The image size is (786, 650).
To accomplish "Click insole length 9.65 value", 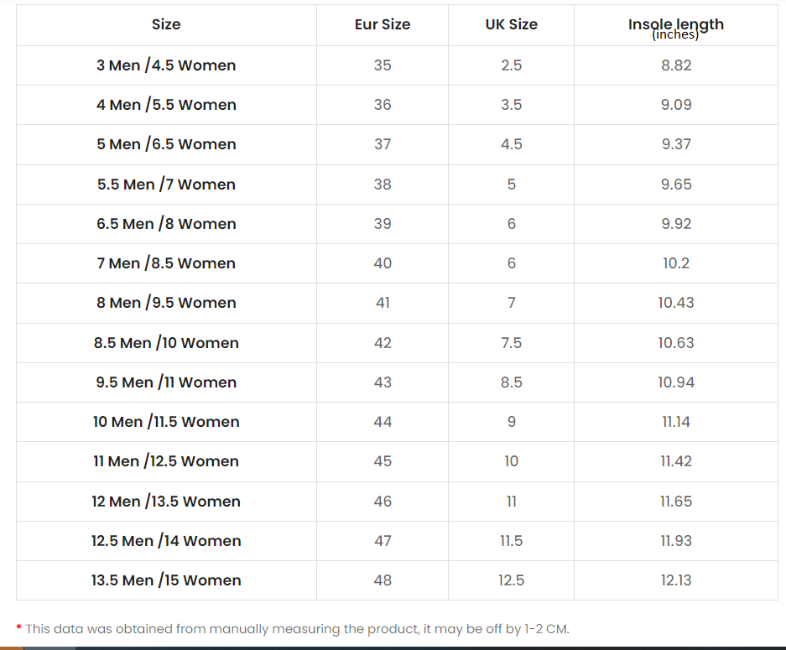I will 676,185.
